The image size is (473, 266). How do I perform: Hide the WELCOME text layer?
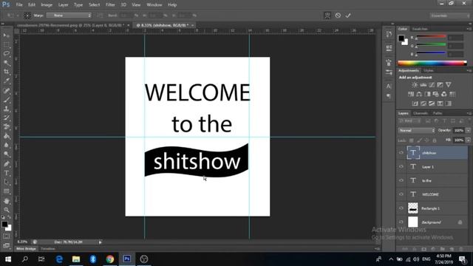point(401,194)
